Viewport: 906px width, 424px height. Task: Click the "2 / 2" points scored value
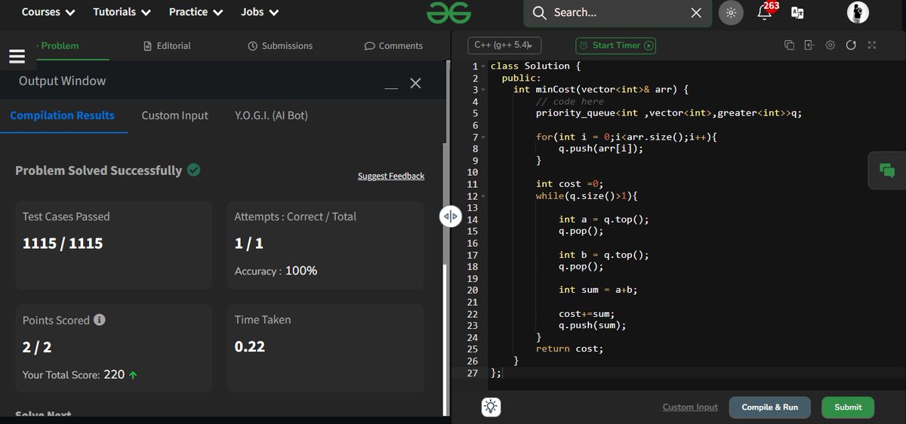(x=38, y=347)
